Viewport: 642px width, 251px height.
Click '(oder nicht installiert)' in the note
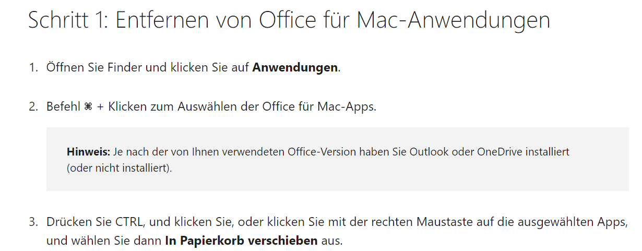click(118, 169)
